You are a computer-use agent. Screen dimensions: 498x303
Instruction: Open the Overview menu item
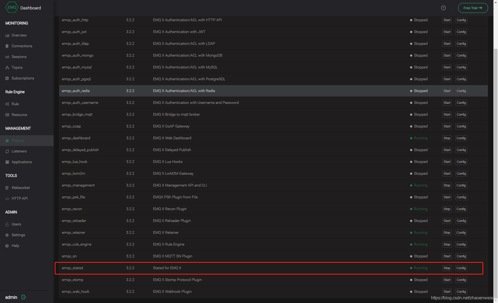click(27, 35)
